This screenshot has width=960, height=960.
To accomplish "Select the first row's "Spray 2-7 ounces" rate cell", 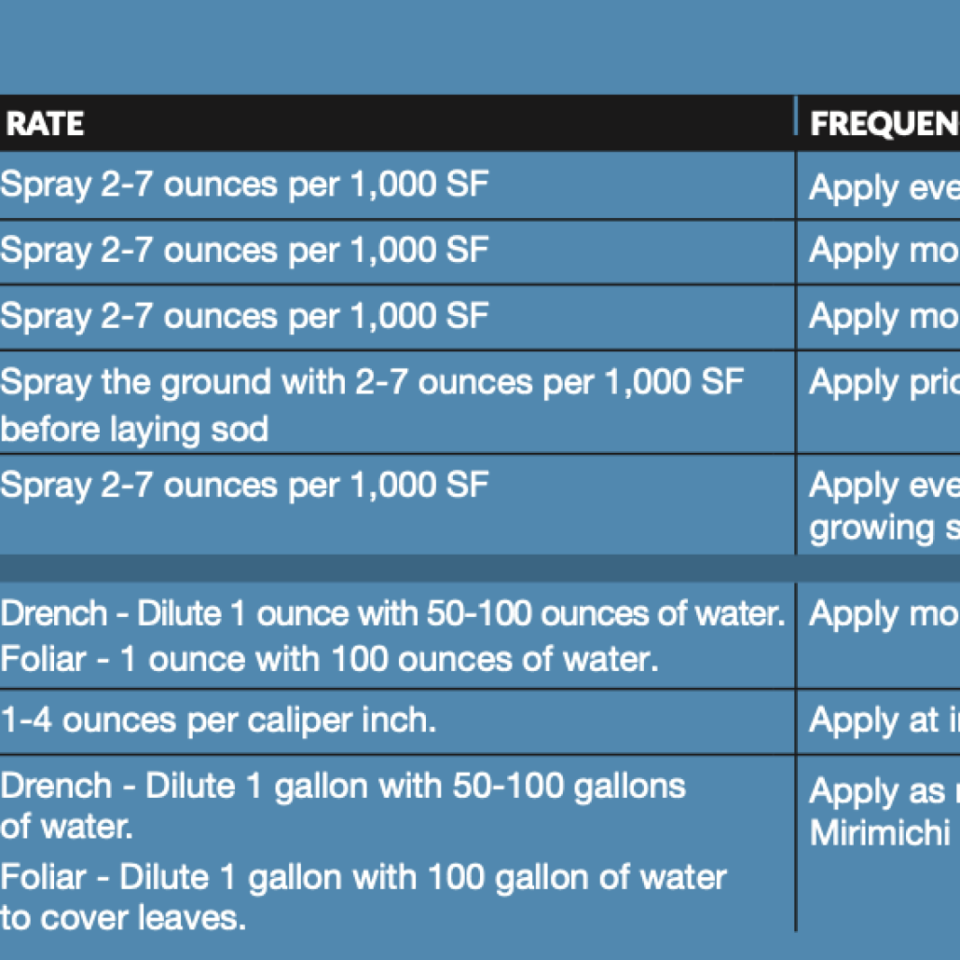I will 244,185.
